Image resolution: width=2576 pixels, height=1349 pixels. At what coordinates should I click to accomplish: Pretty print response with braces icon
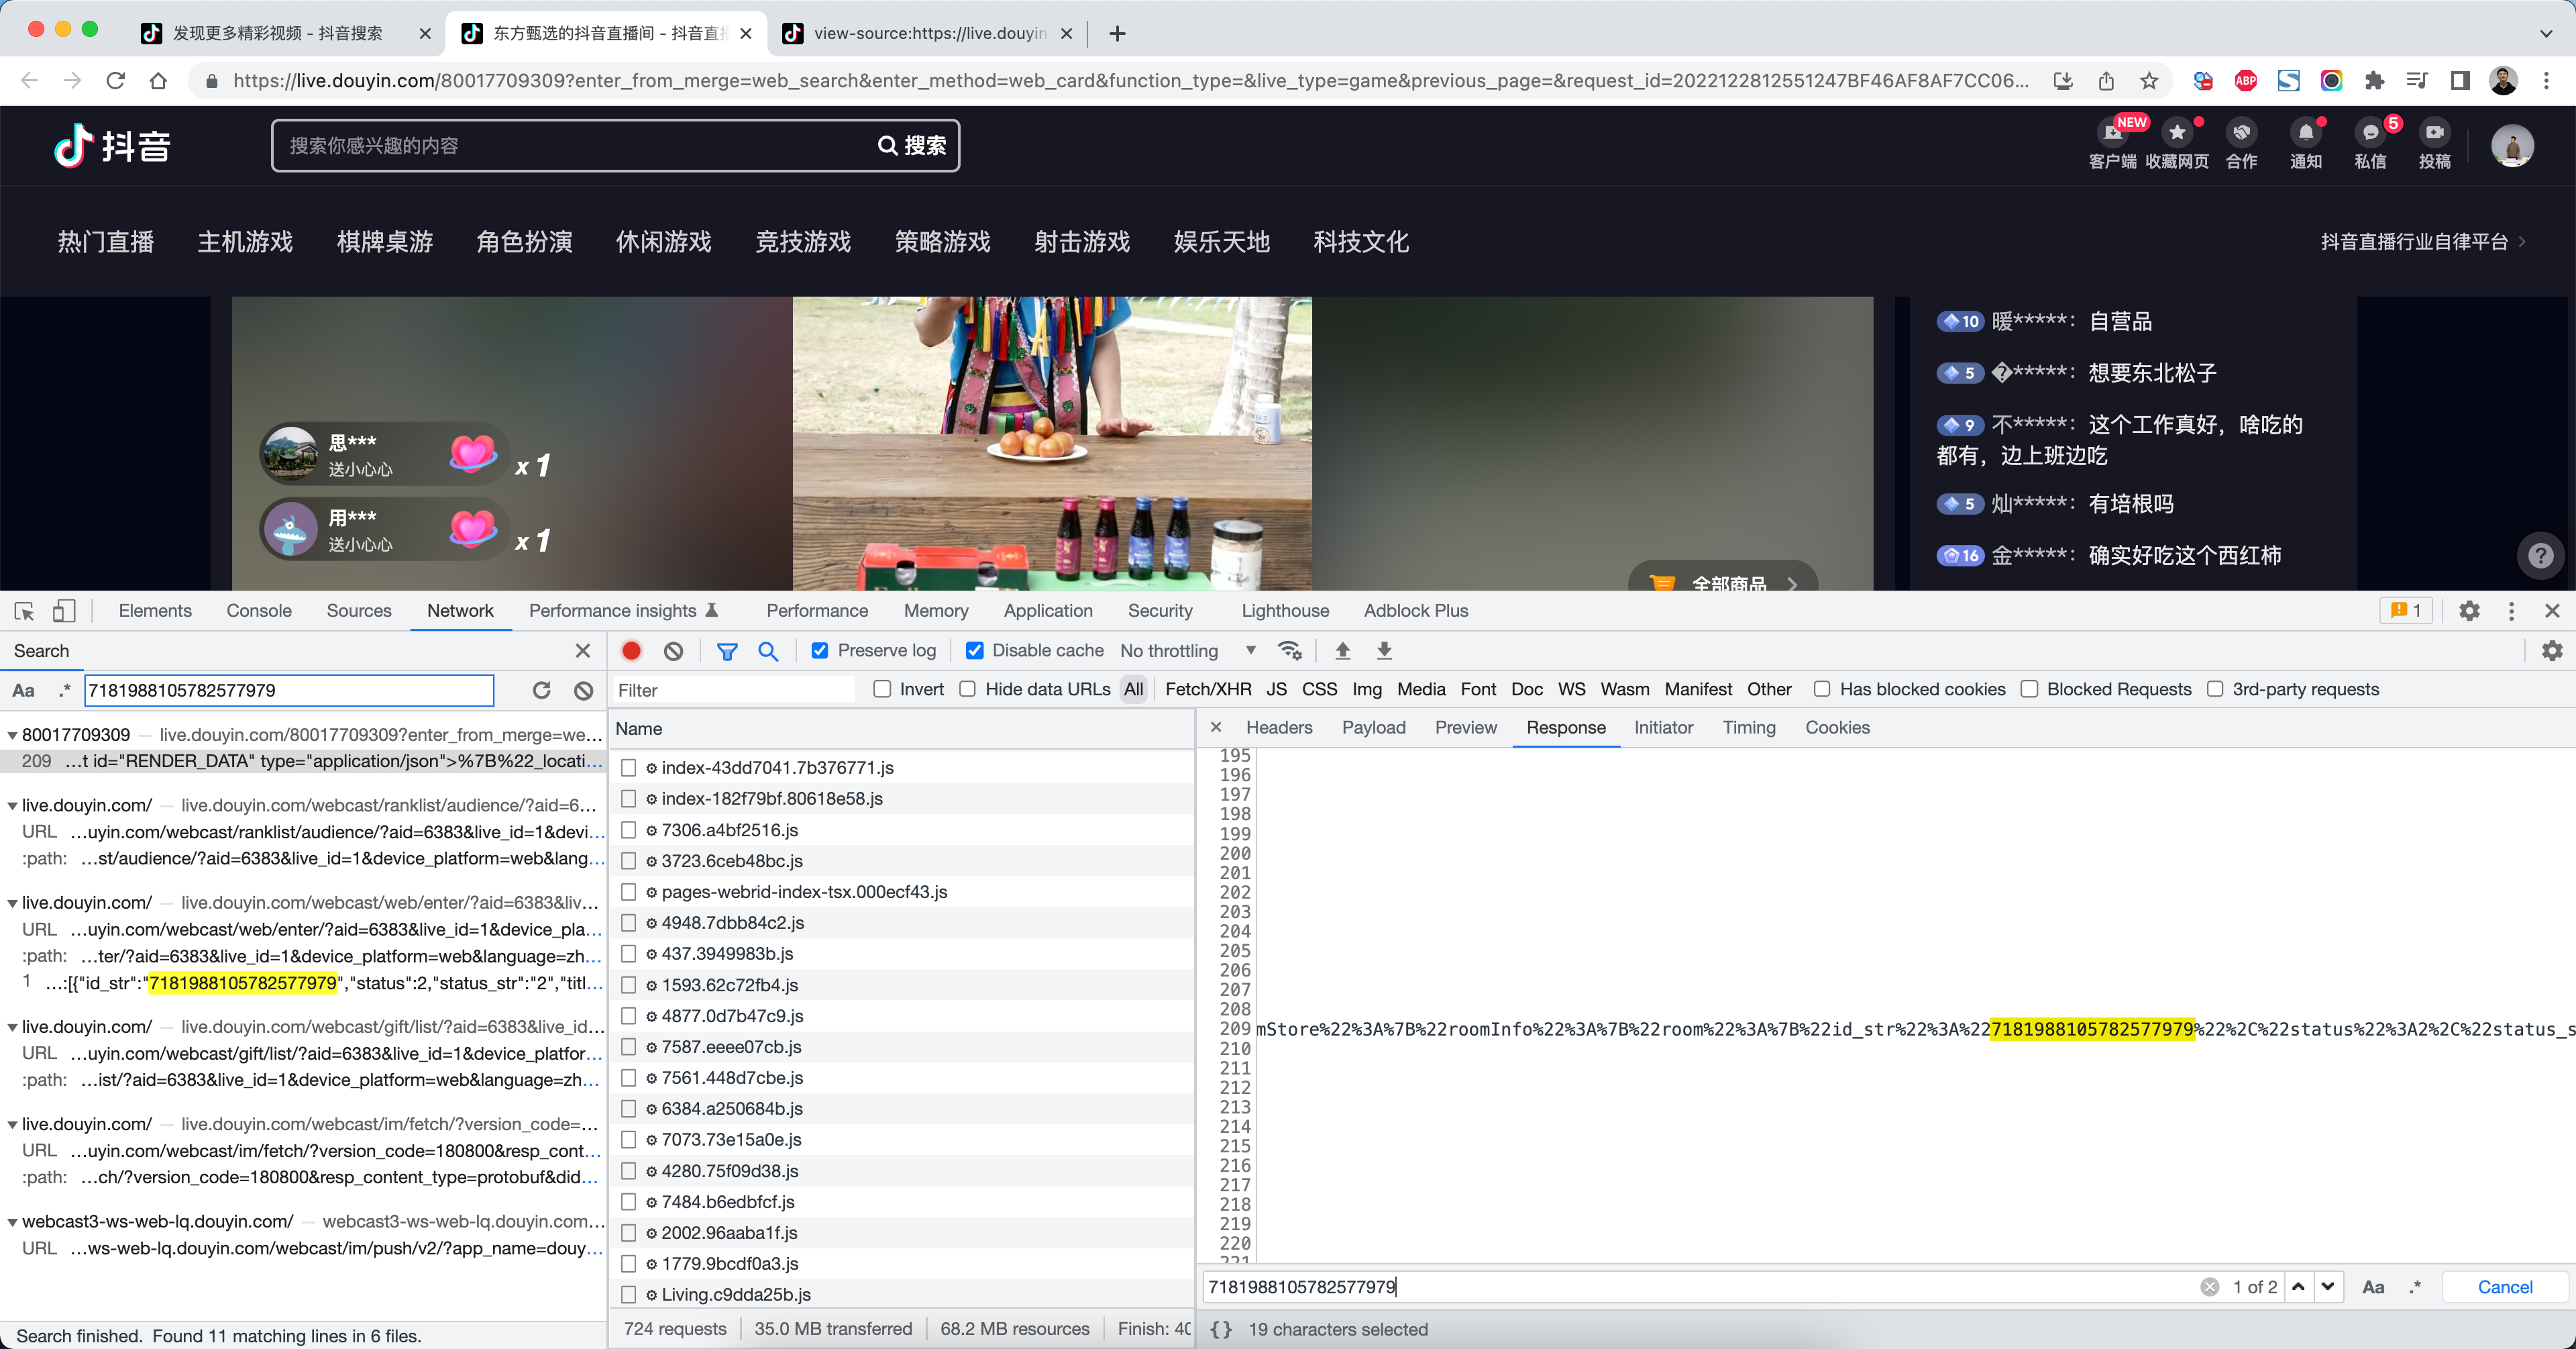coord(1221,1329)
